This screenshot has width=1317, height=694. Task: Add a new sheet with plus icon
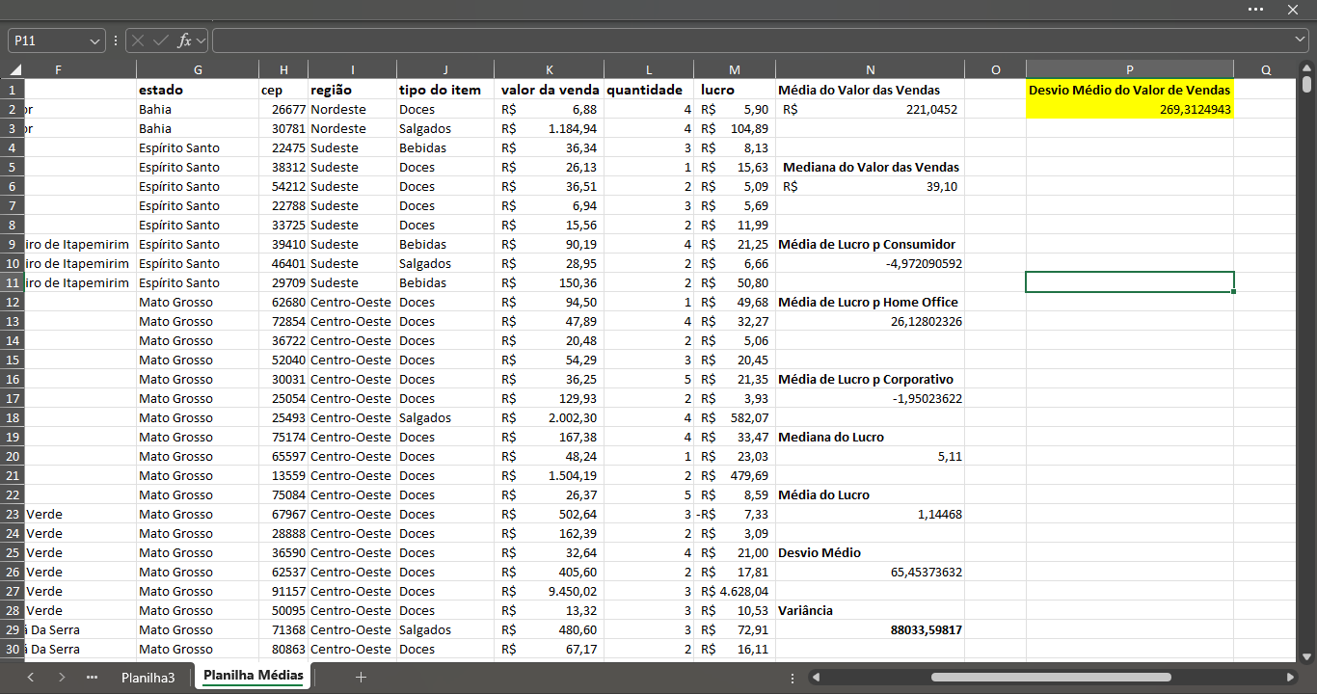click(361, 678)
